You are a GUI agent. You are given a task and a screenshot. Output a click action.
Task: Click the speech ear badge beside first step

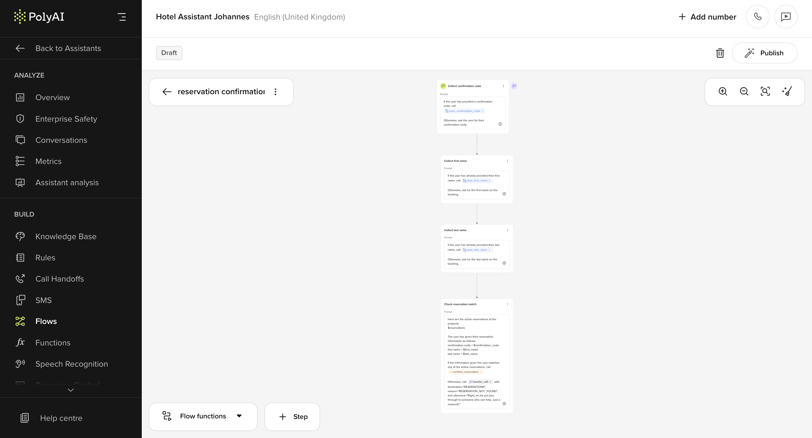(514, 86)
